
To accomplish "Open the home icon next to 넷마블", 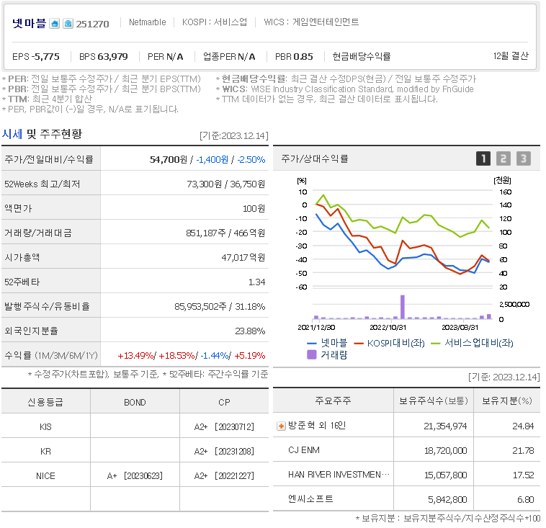I will tap(54, 24).
